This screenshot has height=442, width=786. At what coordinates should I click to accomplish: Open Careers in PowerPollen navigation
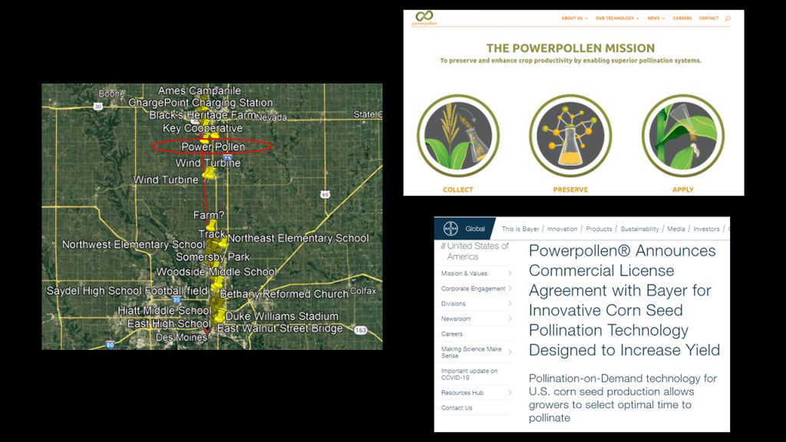pyautogui.click(x=682, y=18)
